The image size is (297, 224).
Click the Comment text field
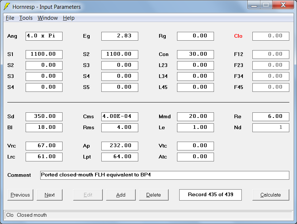point(165,175)
